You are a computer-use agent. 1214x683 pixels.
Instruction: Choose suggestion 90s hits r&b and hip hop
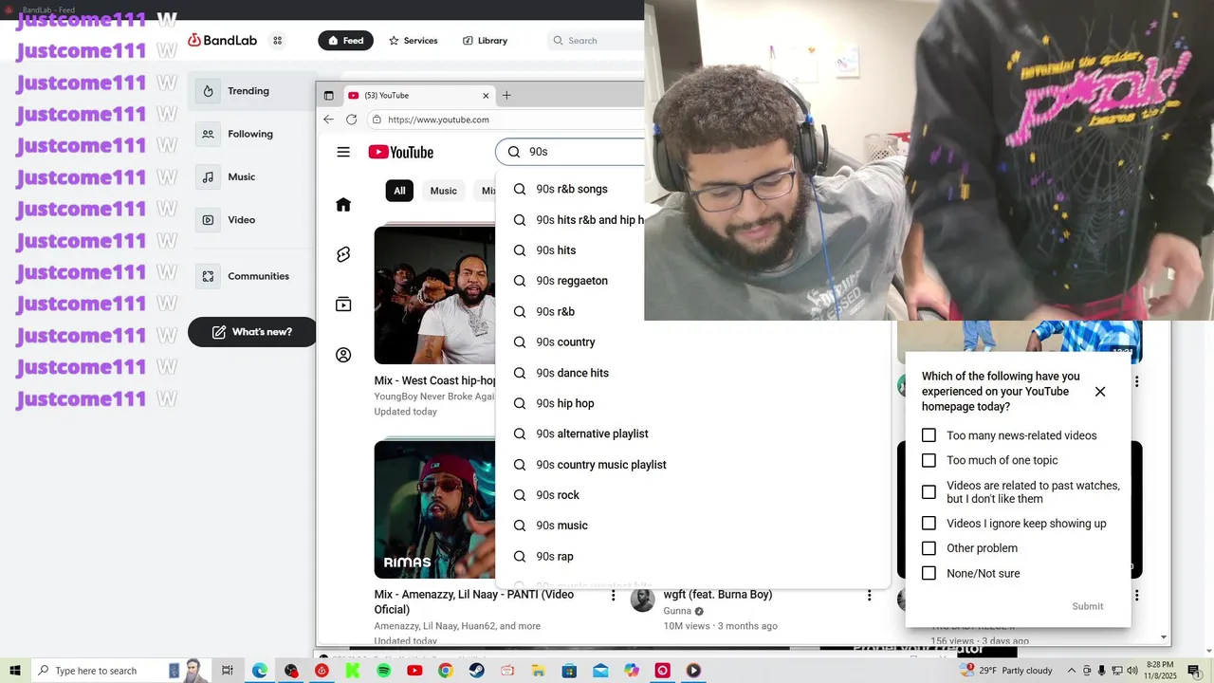pyautogui.click(x=571, y=220)
